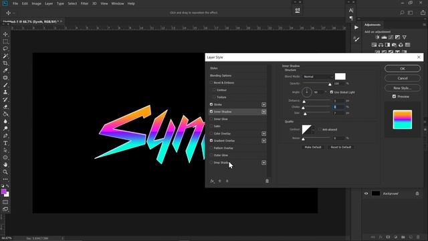Screen dimensions: 428x241
Task: Click the New Style button
Action: point(403,88)
